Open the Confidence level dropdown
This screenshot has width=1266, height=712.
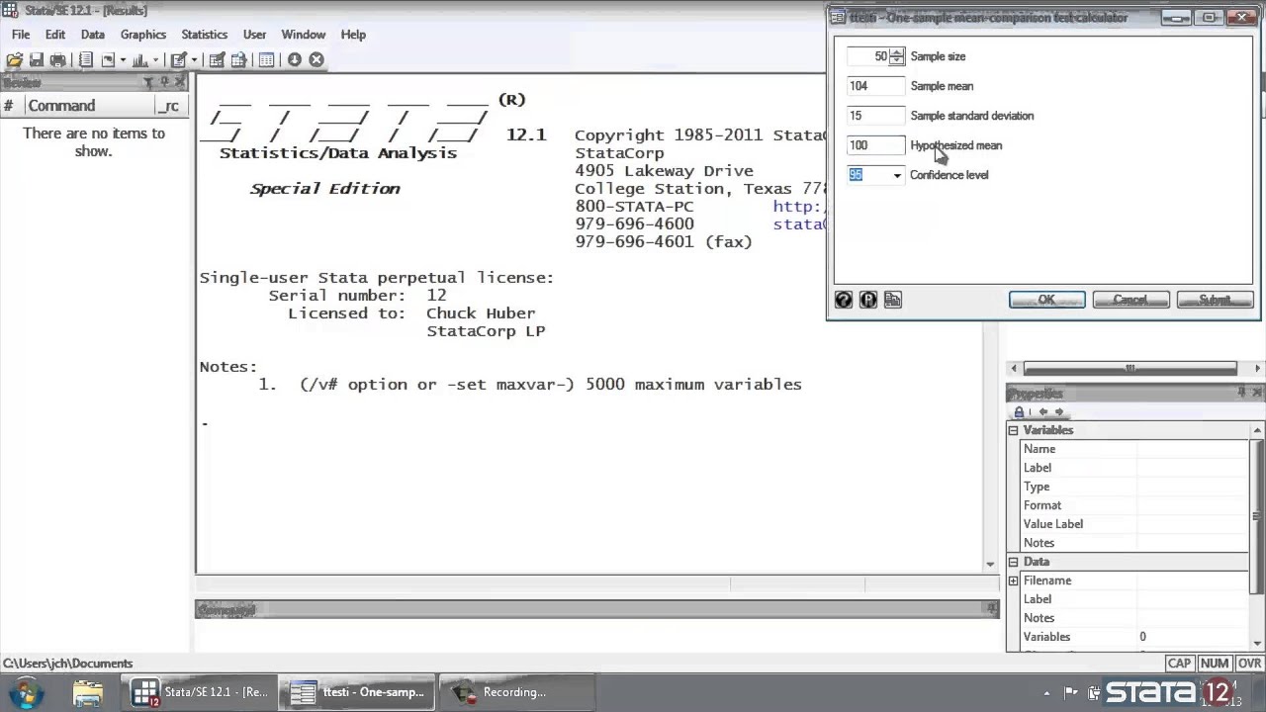tap(897, 176)
